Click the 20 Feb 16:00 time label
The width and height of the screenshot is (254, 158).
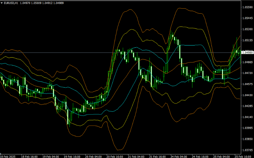point(116,156)
